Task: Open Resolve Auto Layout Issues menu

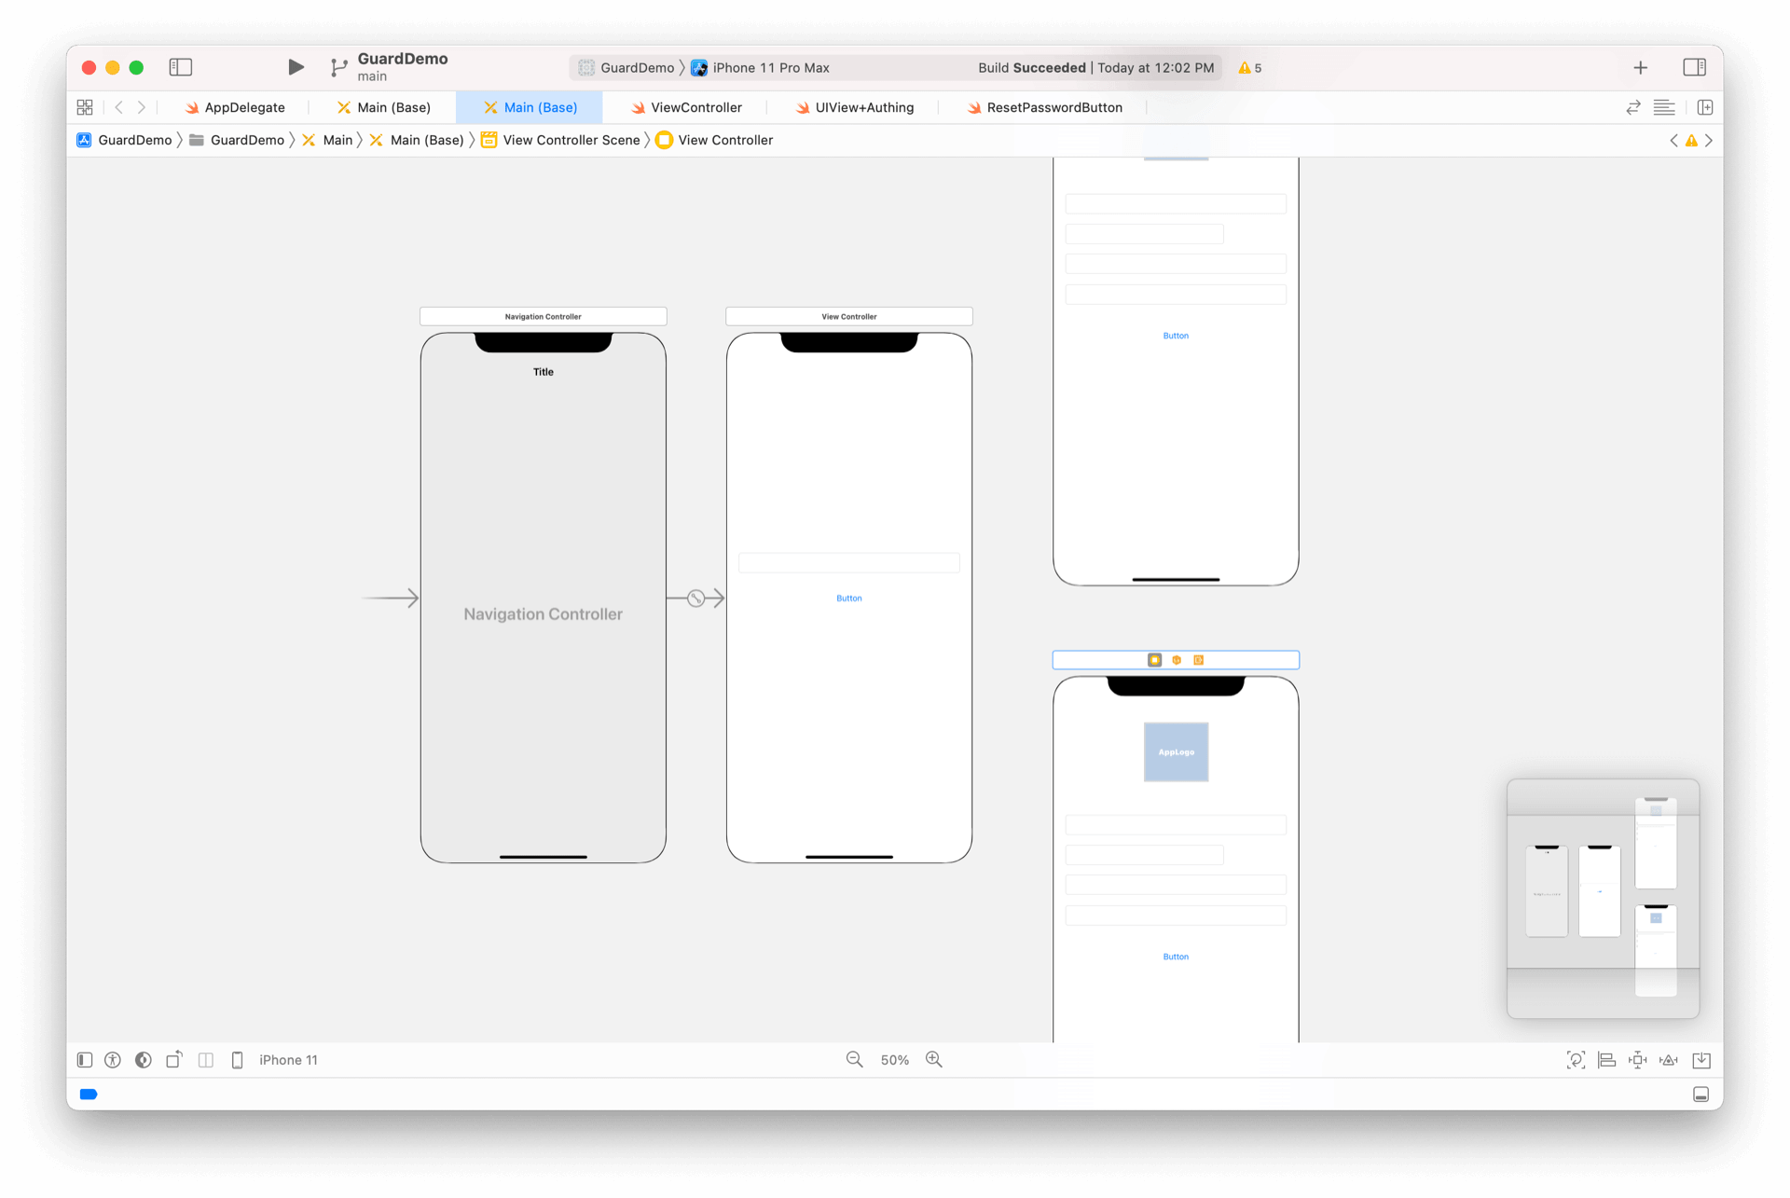Action: click(x=1669, y=1060)
